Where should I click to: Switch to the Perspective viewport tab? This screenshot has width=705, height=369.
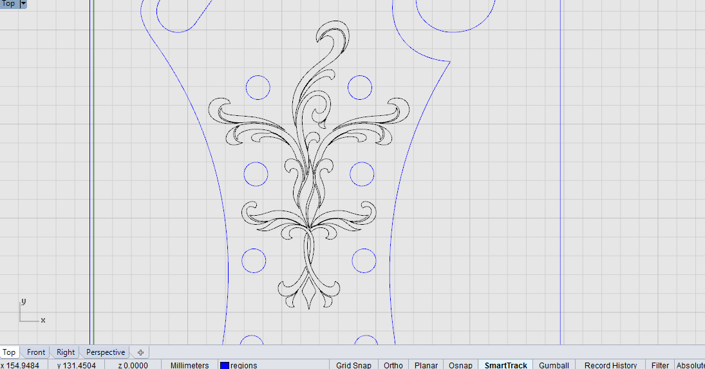click(106, 352)
